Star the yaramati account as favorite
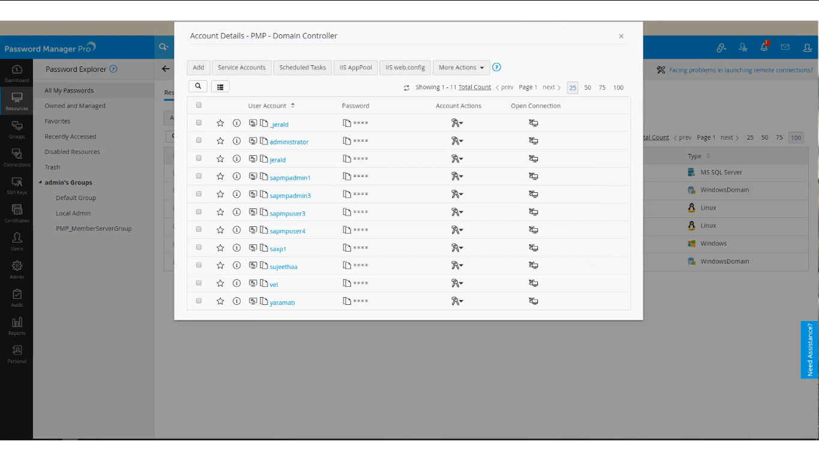Screen dimensions: 819x460 [220, 301]
